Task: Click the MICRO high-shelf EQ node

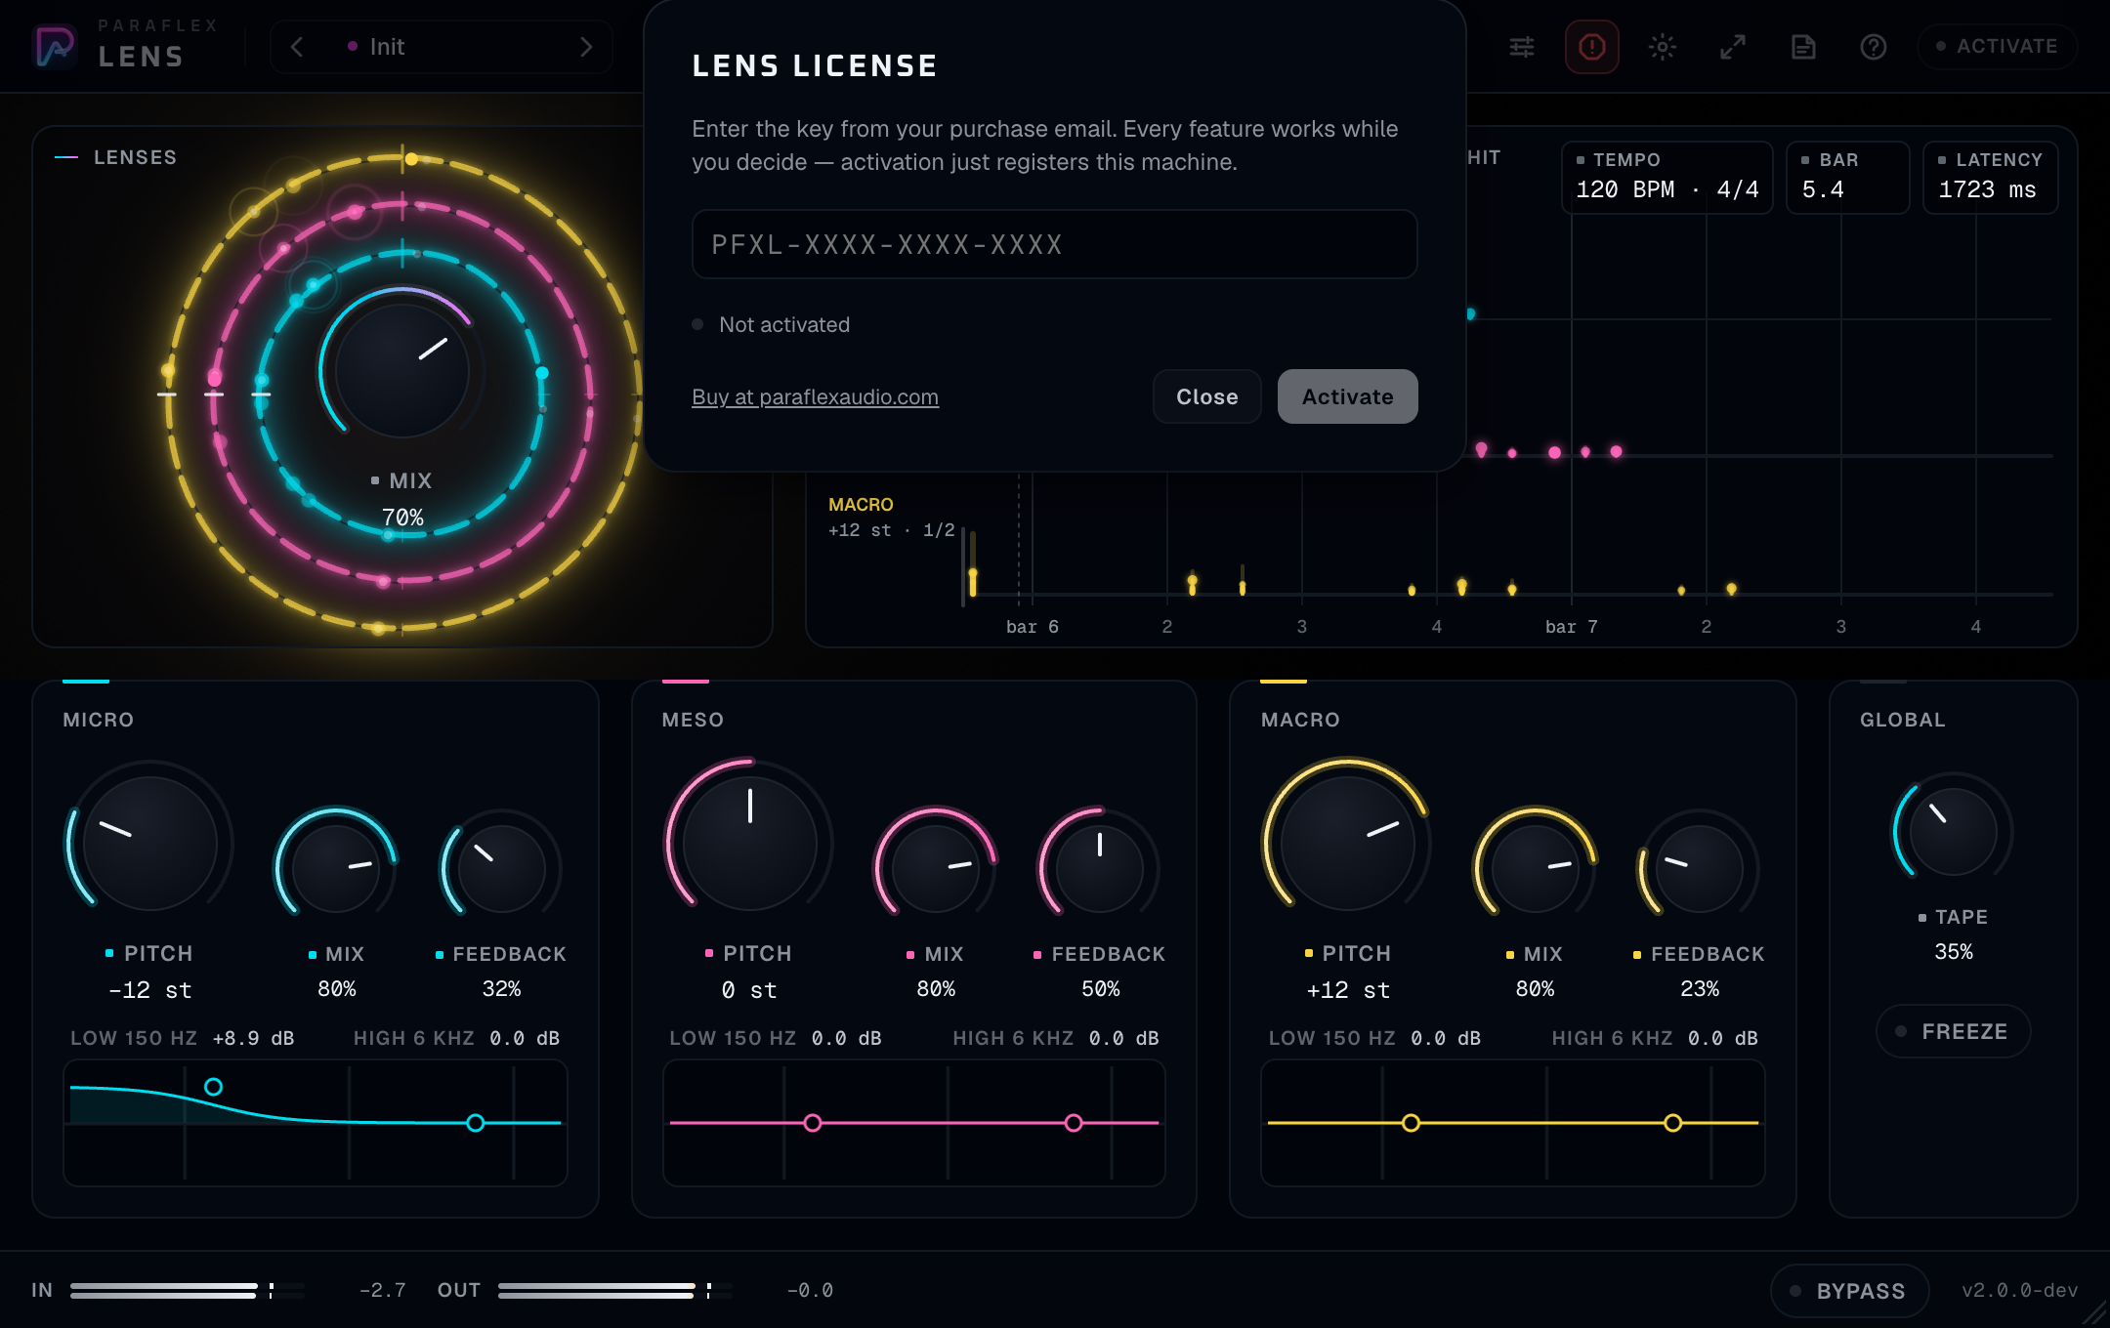Action: coord(475,1123)
